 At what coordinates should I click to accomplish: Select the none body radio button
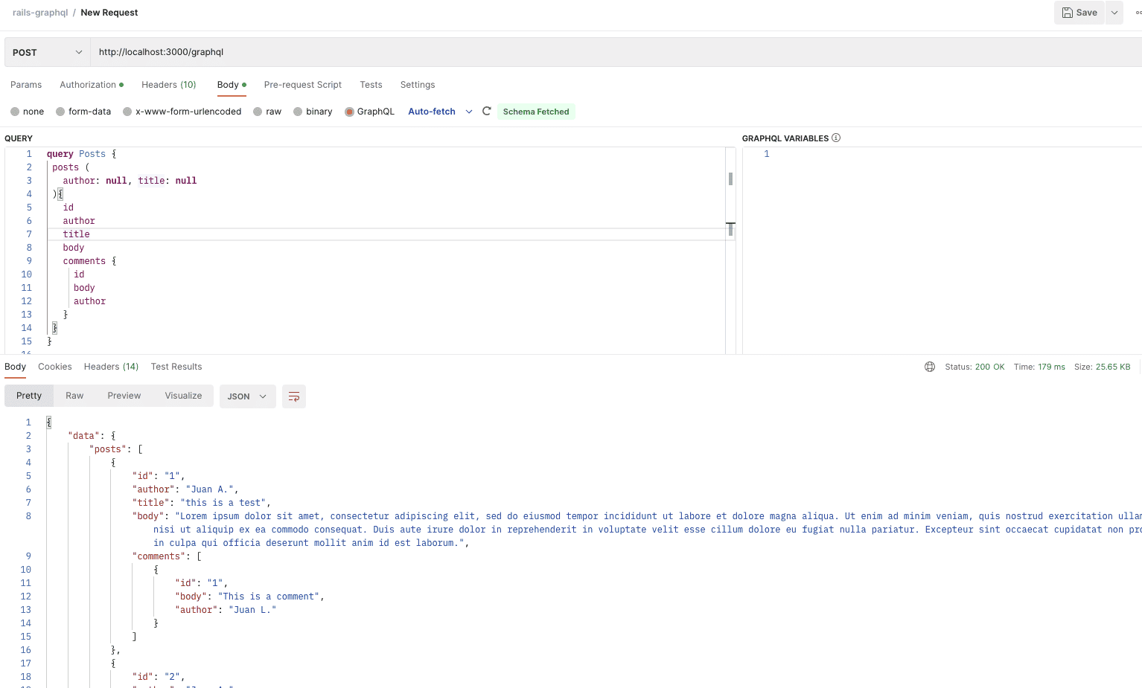15,112
